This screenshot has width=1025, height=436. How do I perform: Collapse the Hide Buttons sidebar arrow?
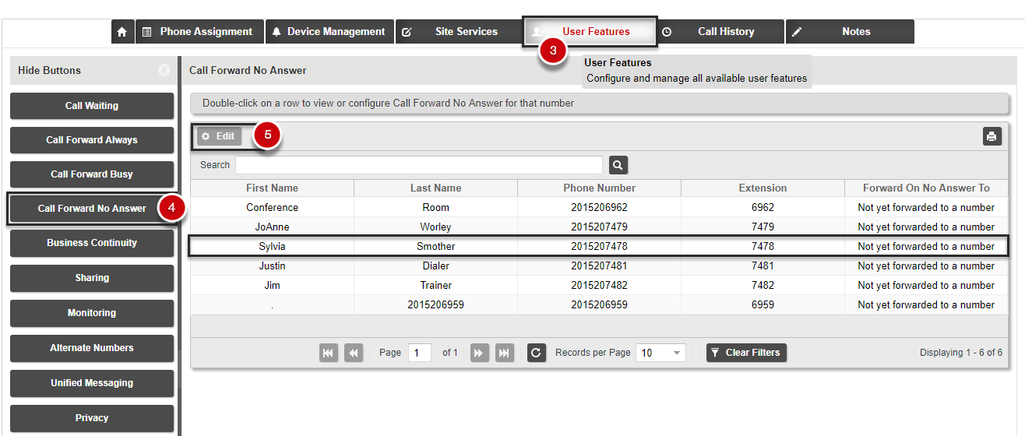(x=164, y=70)
